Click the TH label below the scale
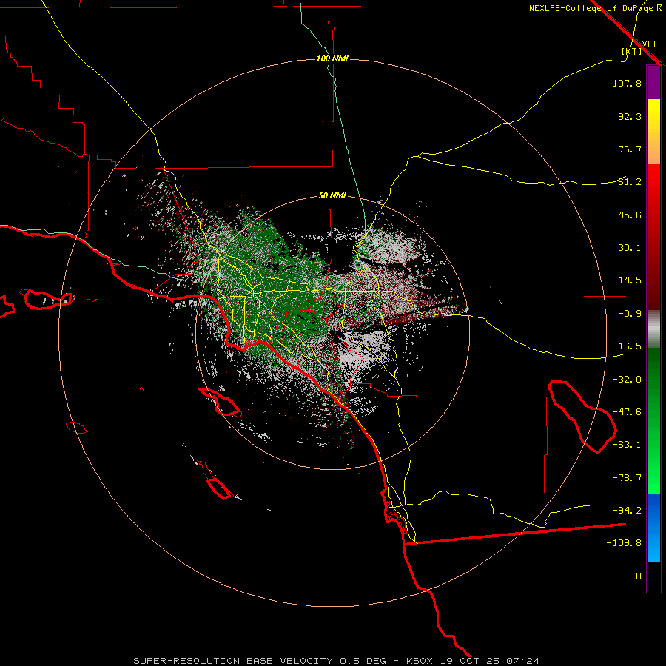The height and width of the screenshot is (666, 666). click(636, 576)
